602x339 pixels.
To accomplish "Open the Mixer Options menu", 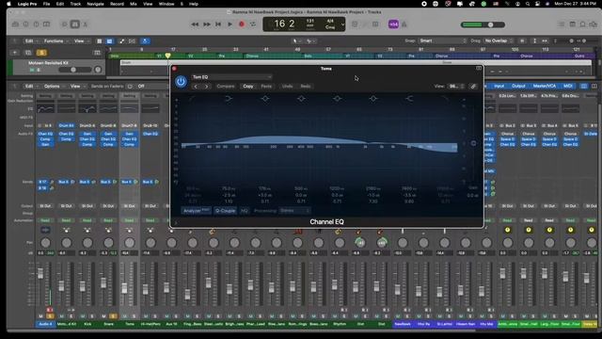I will [54, 86].
